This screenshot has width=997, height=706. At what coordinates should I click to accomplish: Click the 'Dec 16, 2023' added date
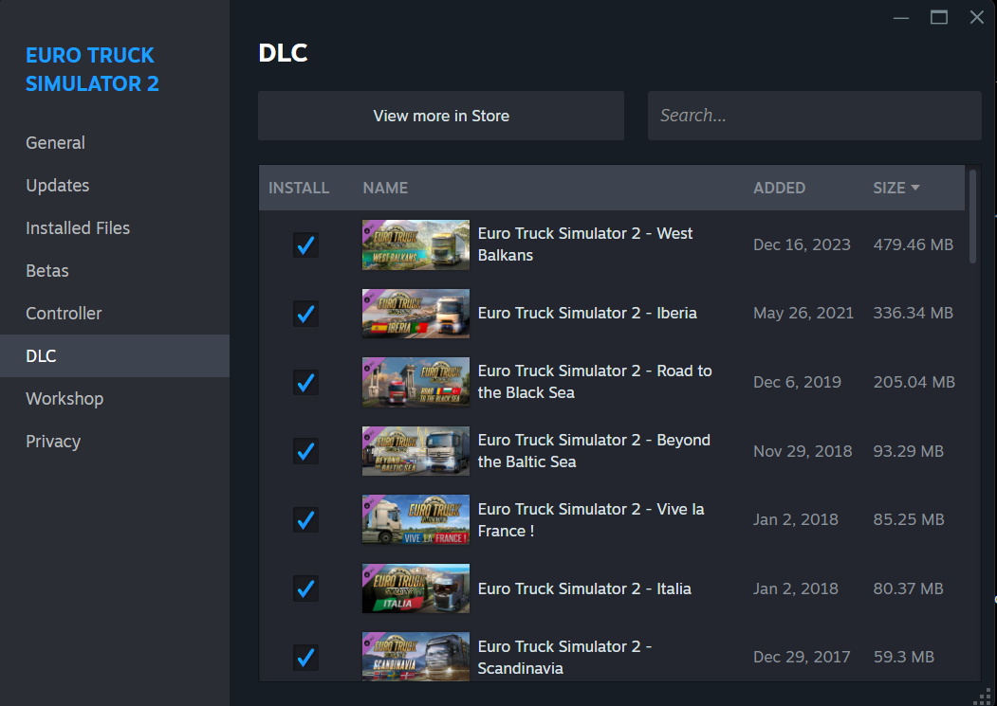802,244
